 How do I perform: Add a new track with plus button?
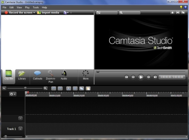tap(20, 118)
